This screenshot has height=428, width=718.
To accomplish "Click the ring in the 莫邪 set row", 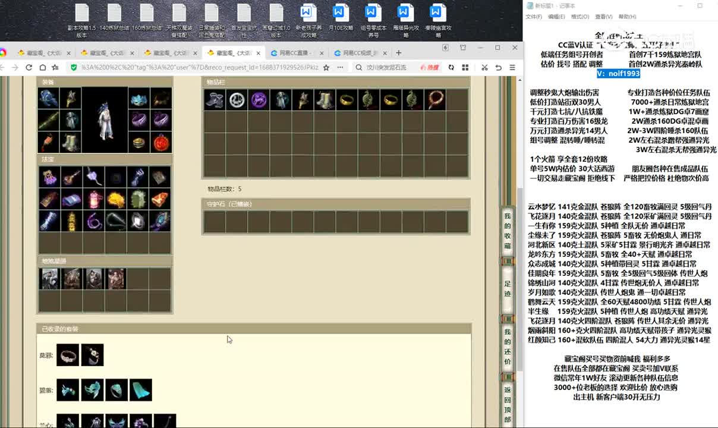I will (x=92, y=355).
